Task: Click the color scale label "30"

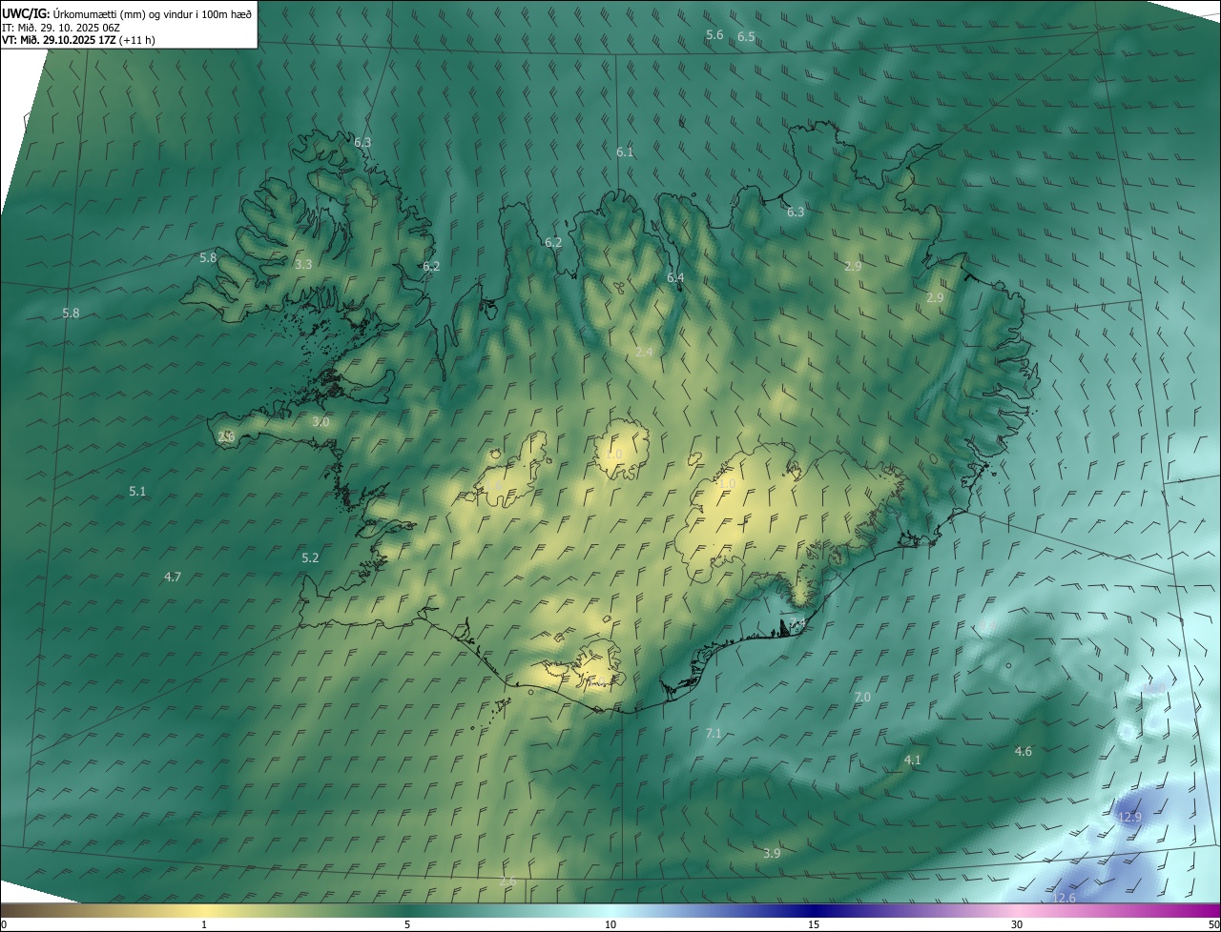Action: (x=1017, y=924)
